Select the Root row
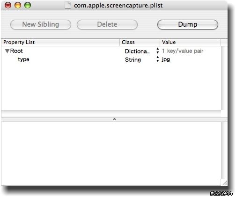The width and height of the screenshot is (236, 197). click(x=111, y=51)
